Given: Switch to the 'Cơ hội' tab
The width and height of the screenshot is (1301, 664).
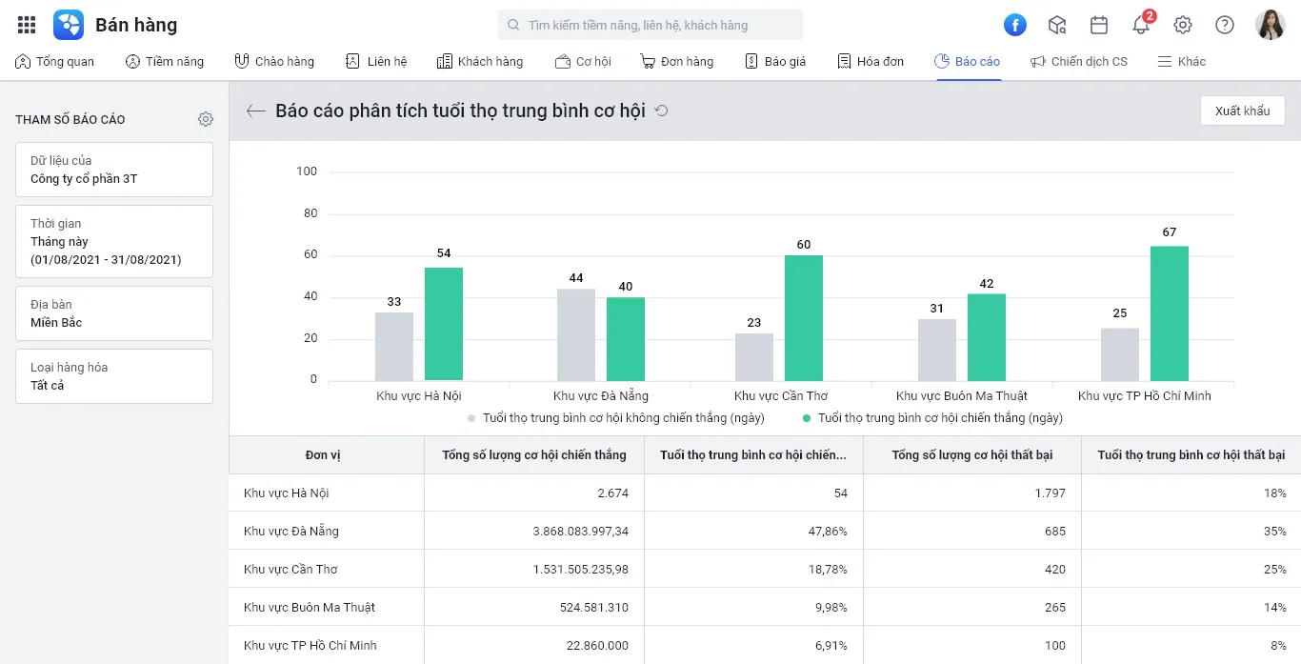Looking at the screenshot, I should pyautogui.click(x=583, y=61).
